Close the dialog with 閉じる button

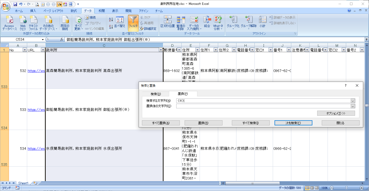click(x=341, y=123)
